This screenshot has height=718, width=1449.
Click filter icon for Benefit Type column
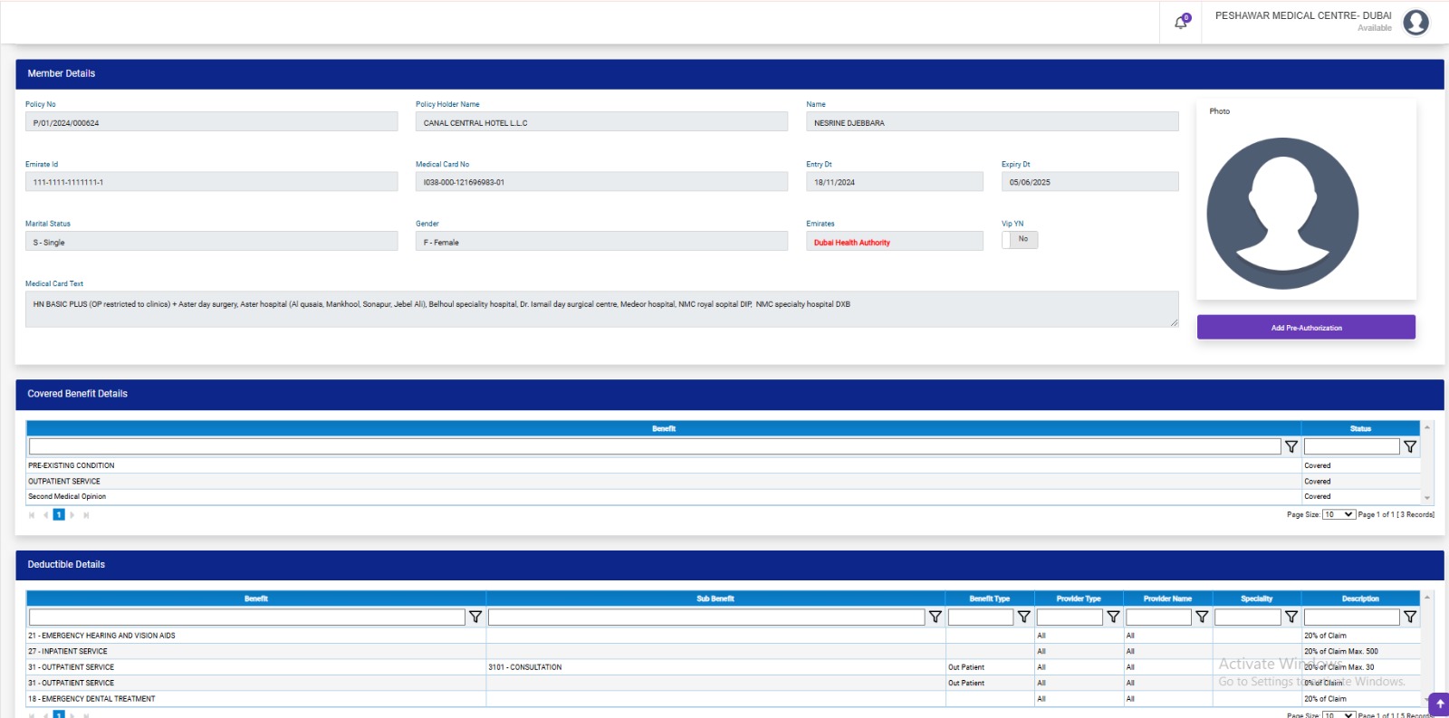point(1024,617)
